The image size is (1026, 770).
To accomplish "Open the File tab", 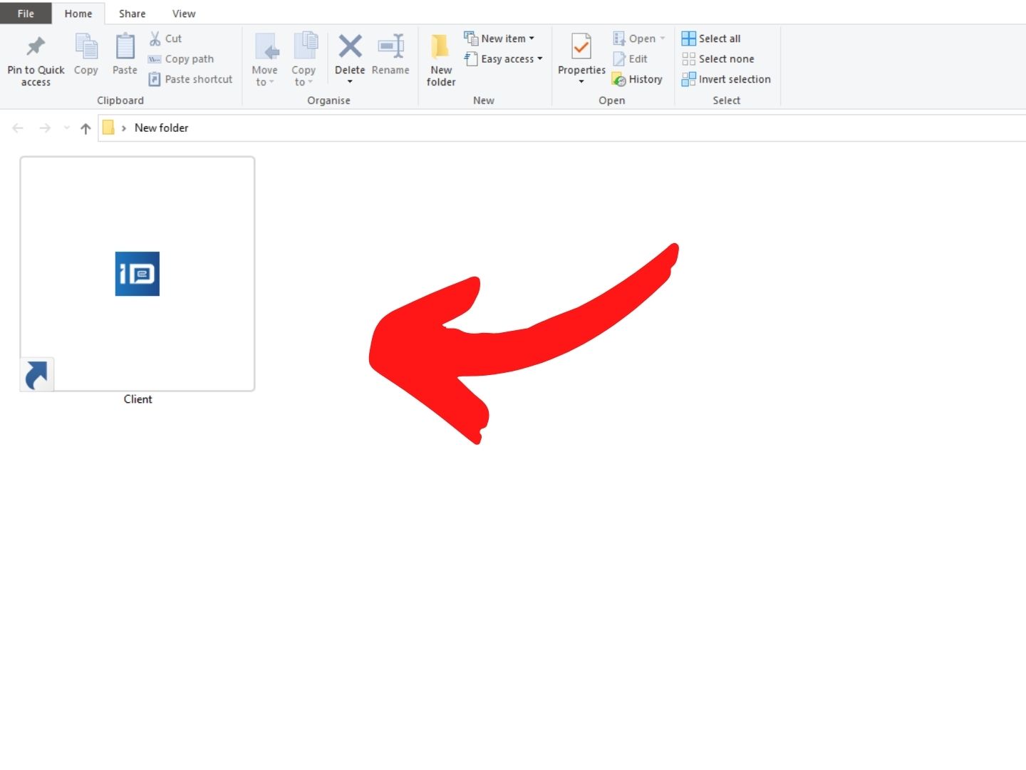I will [26, 14].
